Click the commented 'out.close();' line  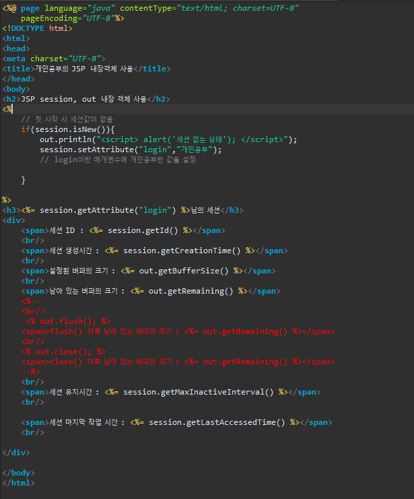63,352
